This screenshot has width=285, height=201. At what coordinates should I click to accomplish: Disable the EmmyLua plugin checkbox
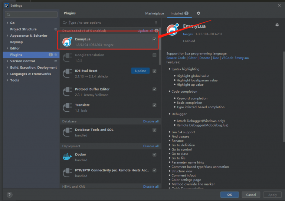coord(154,39)
